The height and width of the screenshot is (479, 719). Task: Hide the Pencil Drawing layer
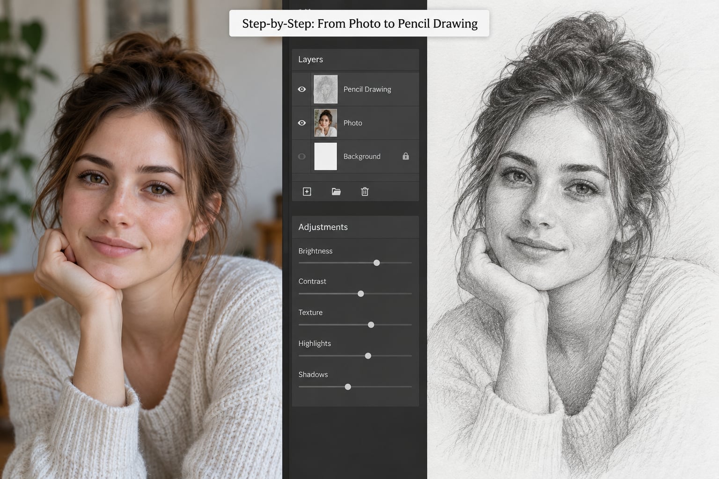(302, 89)
